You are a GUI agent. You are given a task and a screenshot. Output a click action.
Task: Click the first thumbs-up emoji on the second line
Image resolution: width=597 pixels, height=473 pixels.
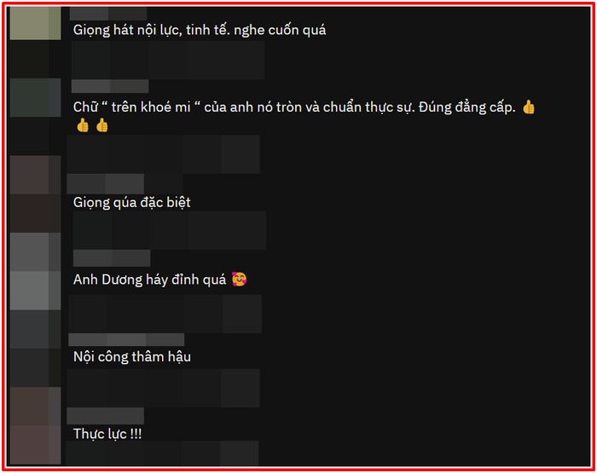(83, 124)
